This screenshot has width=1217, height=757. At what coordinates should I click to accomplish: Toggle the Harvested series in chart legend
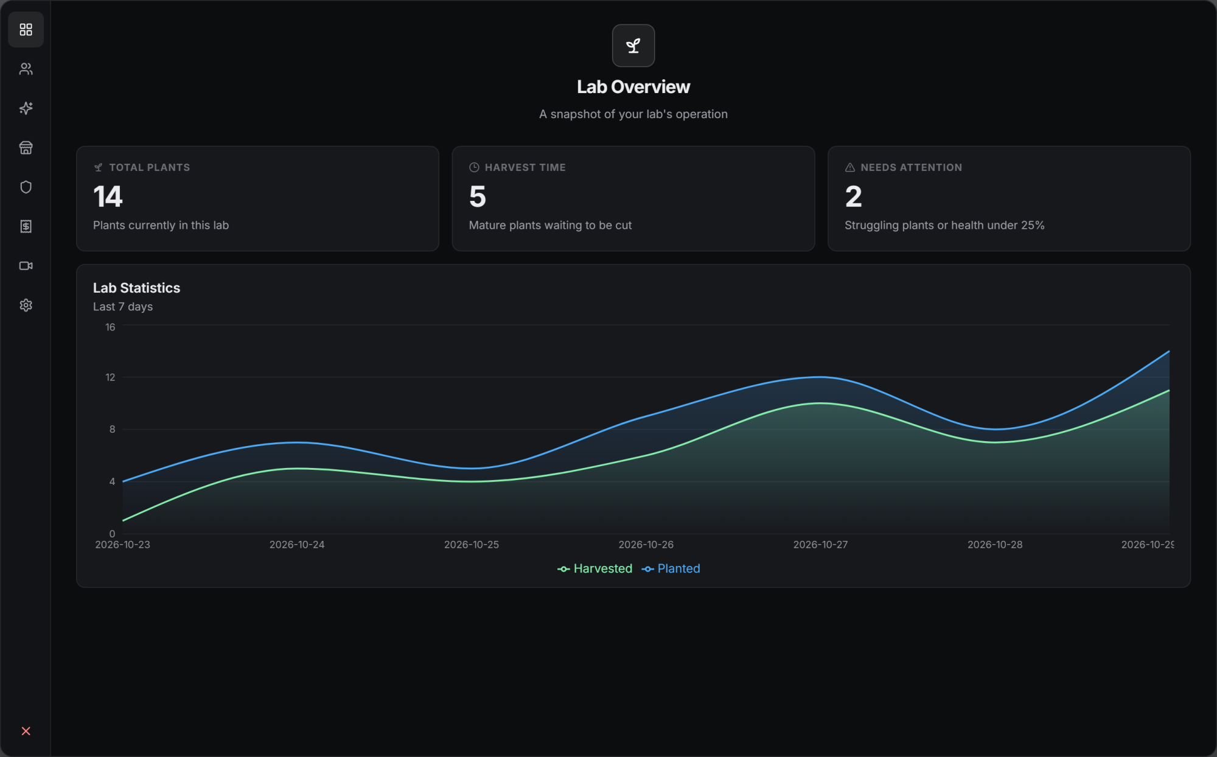point(595,568)
